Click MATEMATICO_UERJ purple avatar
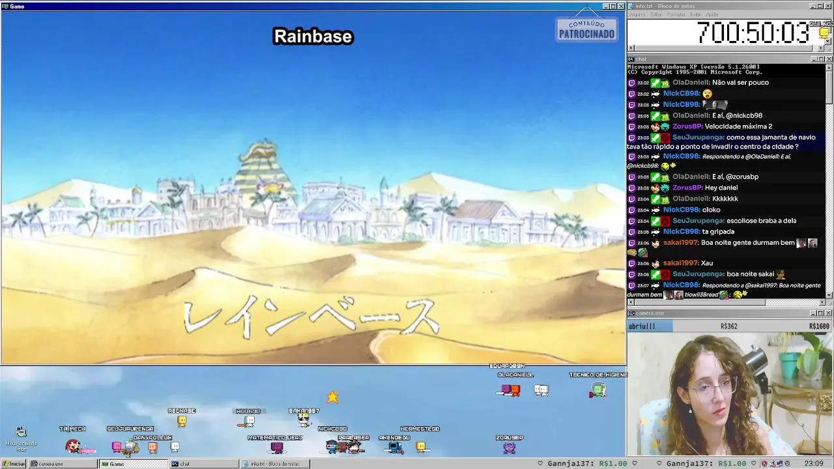Viewport: 834px width, 469px height. 277,447
